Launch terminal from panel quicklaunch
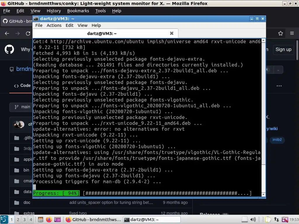 tap(58, 220)
